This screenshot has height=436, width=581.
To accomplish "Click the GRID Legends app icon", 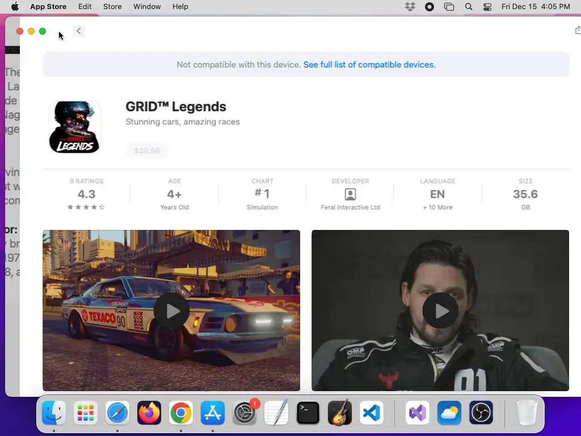I will [74, 127].
